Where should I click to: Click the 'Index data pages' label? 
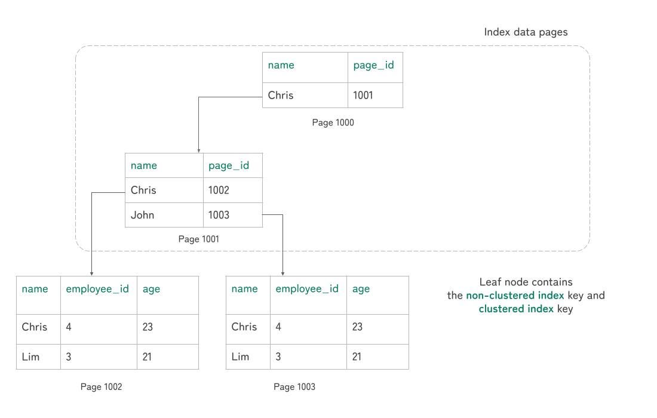coord(526,32)
